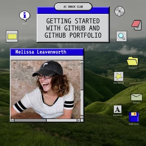Open the Education letter A icon
146x146 pixels.
click(x=118, y=109)
